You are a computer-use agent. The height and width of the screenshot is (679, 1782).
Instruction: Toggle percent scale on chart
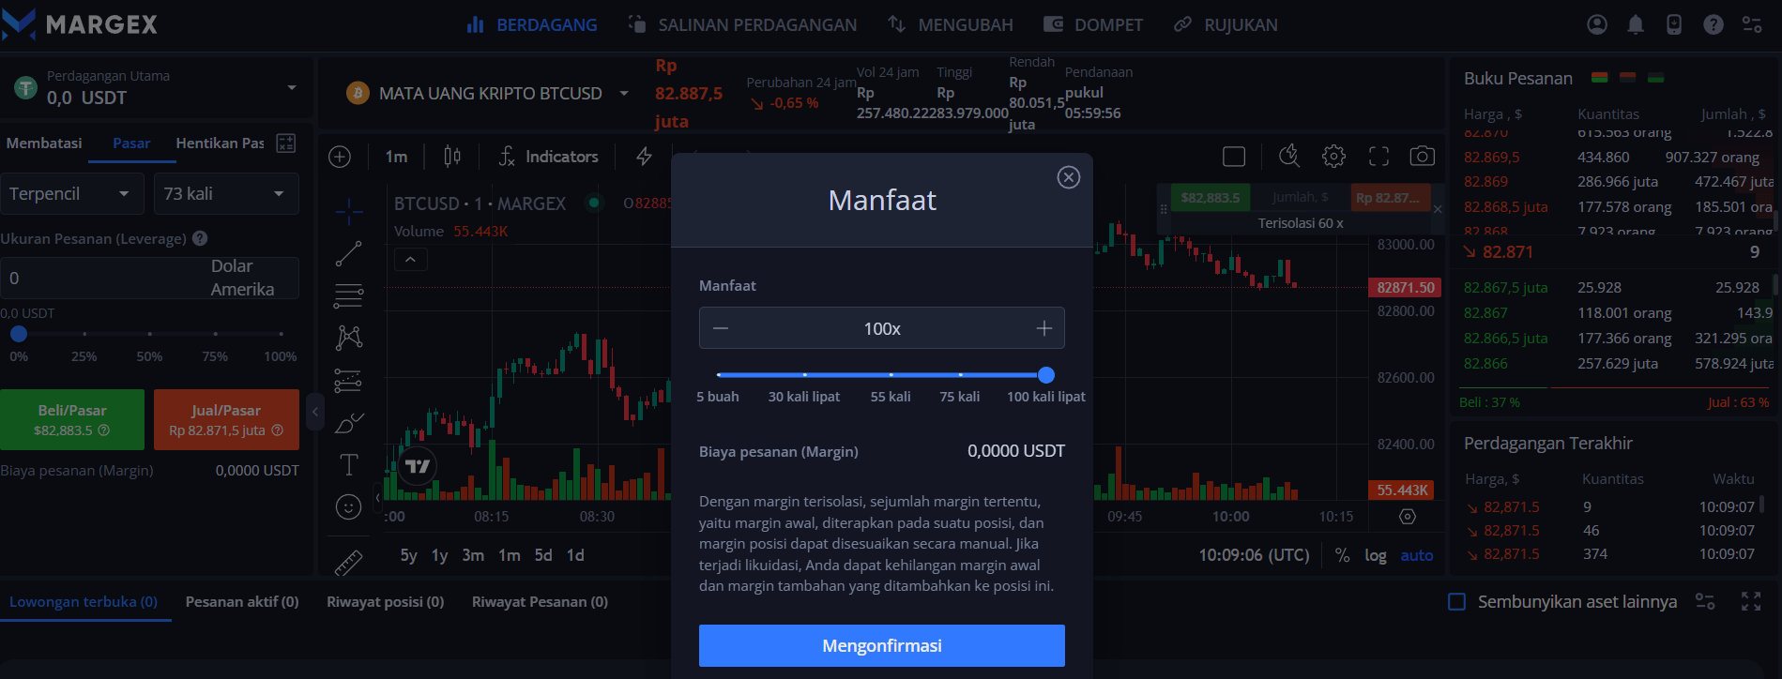pyautogui.click(x=1343, y=555)
